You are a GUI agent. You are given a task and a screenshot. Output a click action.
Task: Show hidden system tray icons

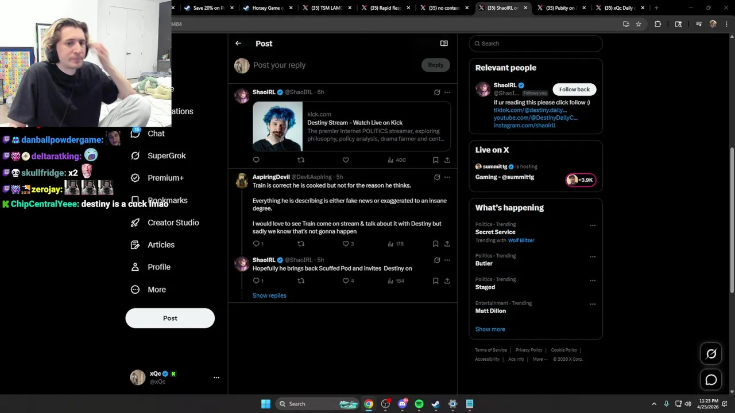654,404
